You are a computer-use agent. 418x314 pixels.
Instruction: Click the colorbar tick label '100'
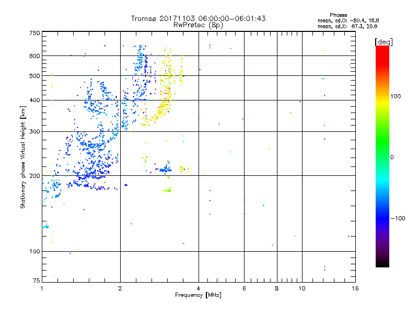396,96
